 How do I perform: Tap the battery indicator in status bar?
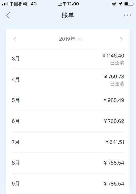[129, 4]
